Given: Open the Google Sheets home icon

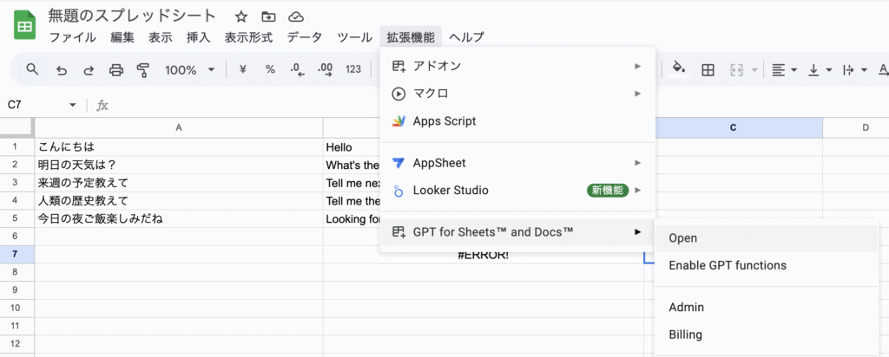Looking at the screenshot, I should pyautogui.click(x=25, y=27).
